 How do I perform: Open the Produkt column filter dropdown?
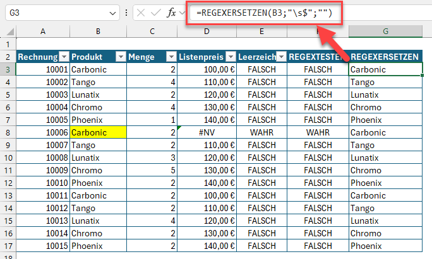tap(120, 57)
